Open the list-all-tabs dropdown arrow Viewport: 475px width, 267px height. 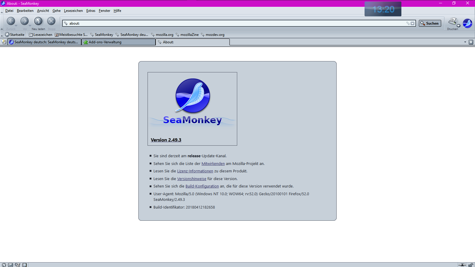(465, 42)
